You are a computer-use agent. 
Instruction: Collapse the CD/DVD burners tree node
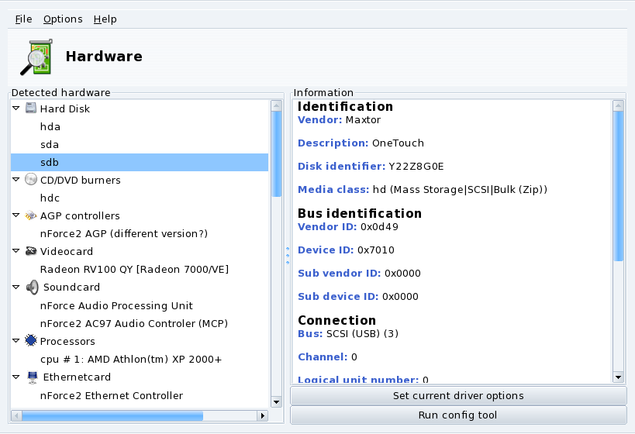coord(16,180)
